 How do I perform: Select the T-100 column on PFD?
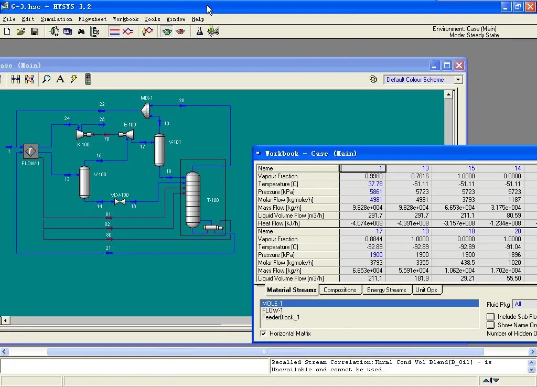click(193, 200)
